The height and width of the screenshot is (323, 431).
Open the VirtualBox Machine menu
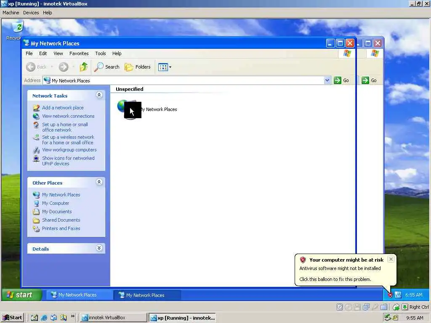11,13
